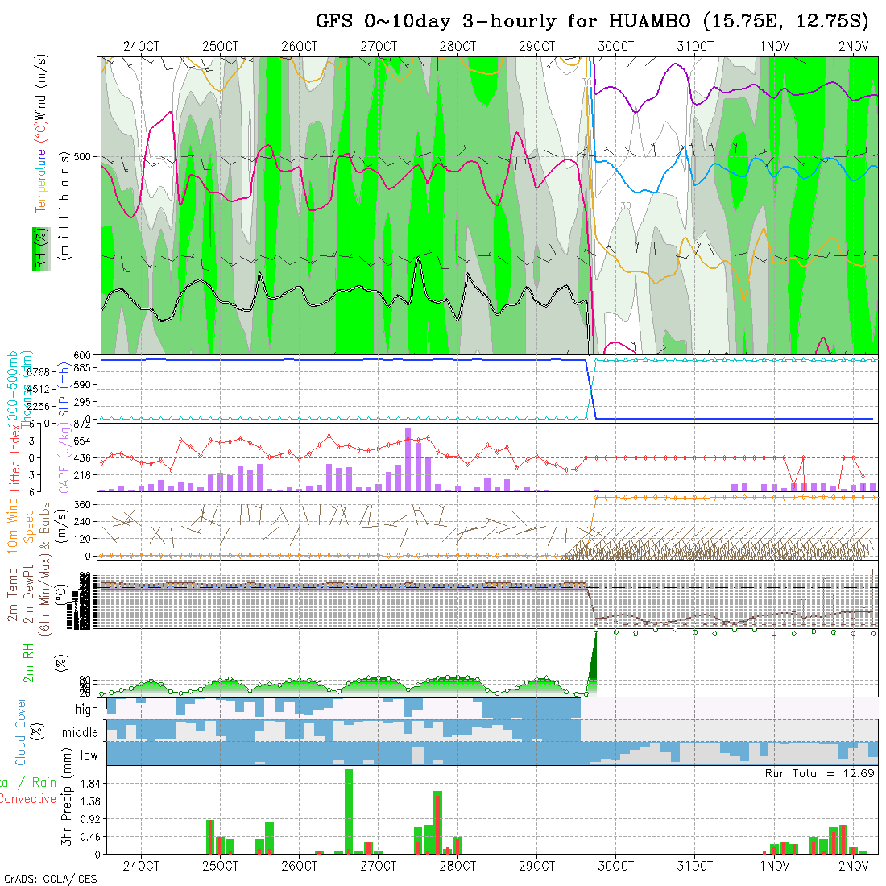886x886 pixels.
Task: Click the tallest purple CAPE bar
Action: point(408,459)
